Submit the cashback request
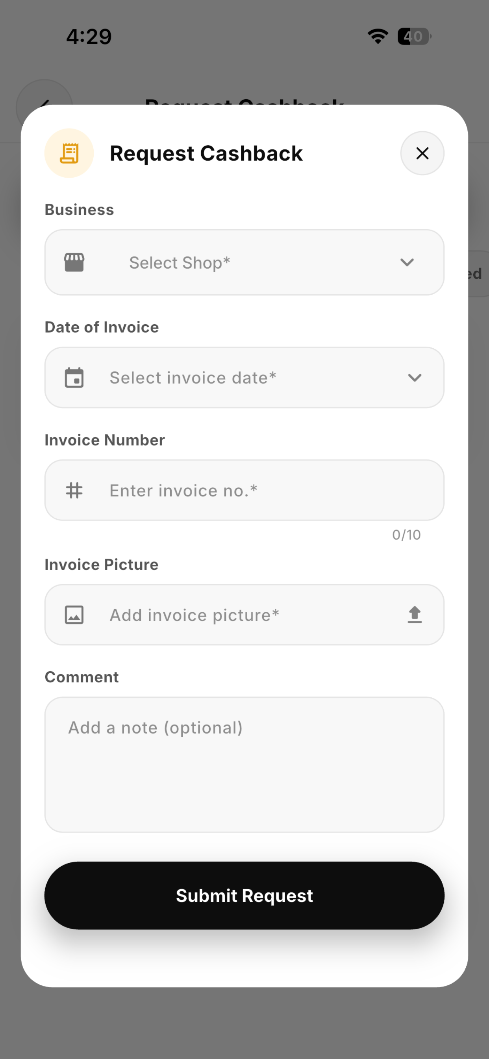This screenshot has height=1059, width=489. [245, 896]
